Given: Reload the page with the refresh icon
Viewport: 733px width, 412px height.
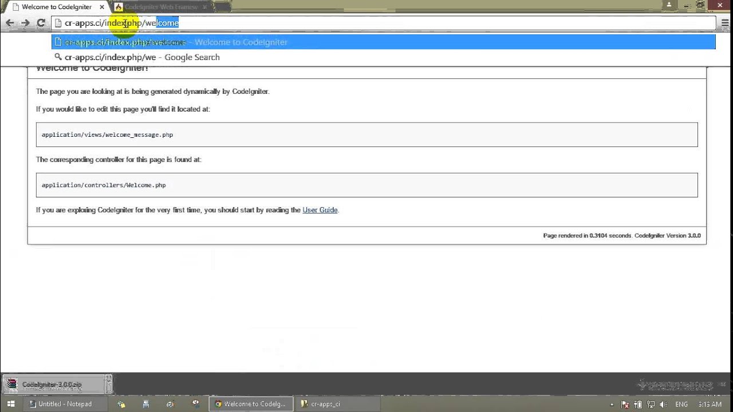Looking at the screenshot, I should (41, 23).
